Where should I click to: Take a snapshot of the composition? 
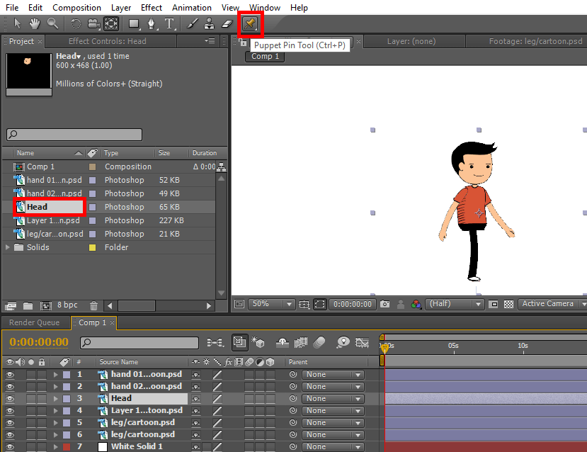(x=386, y=303)
